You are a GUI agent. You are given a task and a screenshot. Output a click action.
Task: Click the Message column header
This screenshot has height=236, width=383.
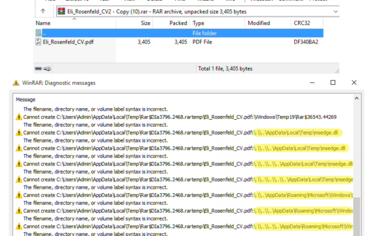26,100
